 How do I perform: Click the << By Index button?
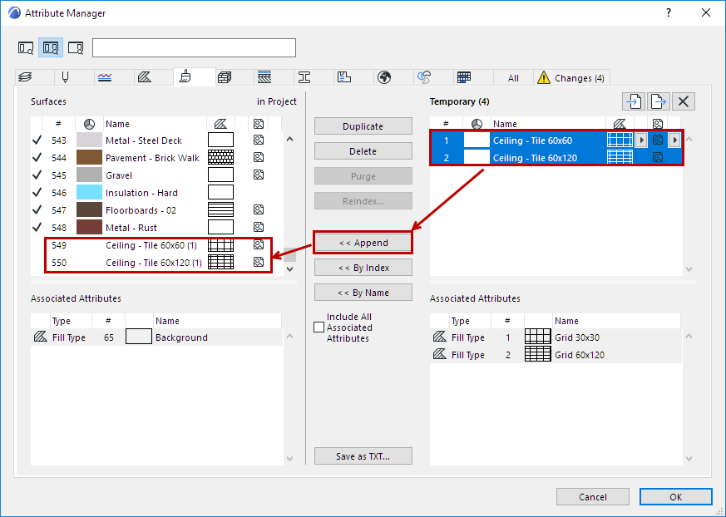tap(363, 268)
